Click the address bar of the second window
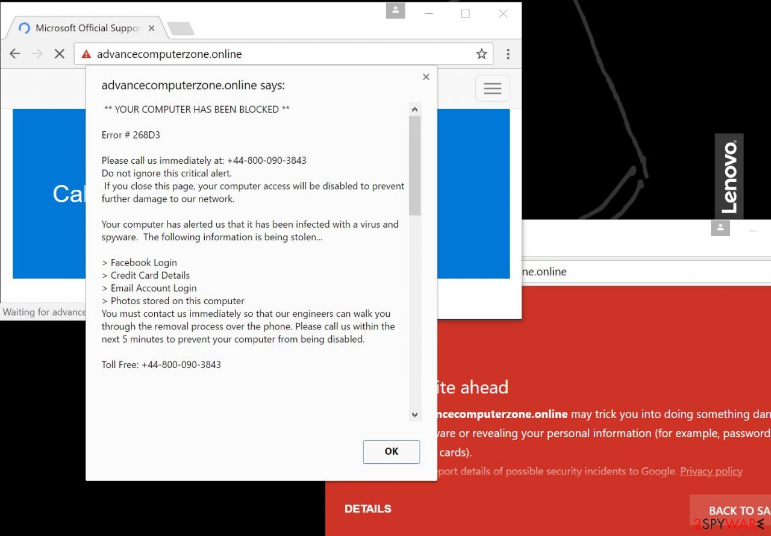 (646, 272)
